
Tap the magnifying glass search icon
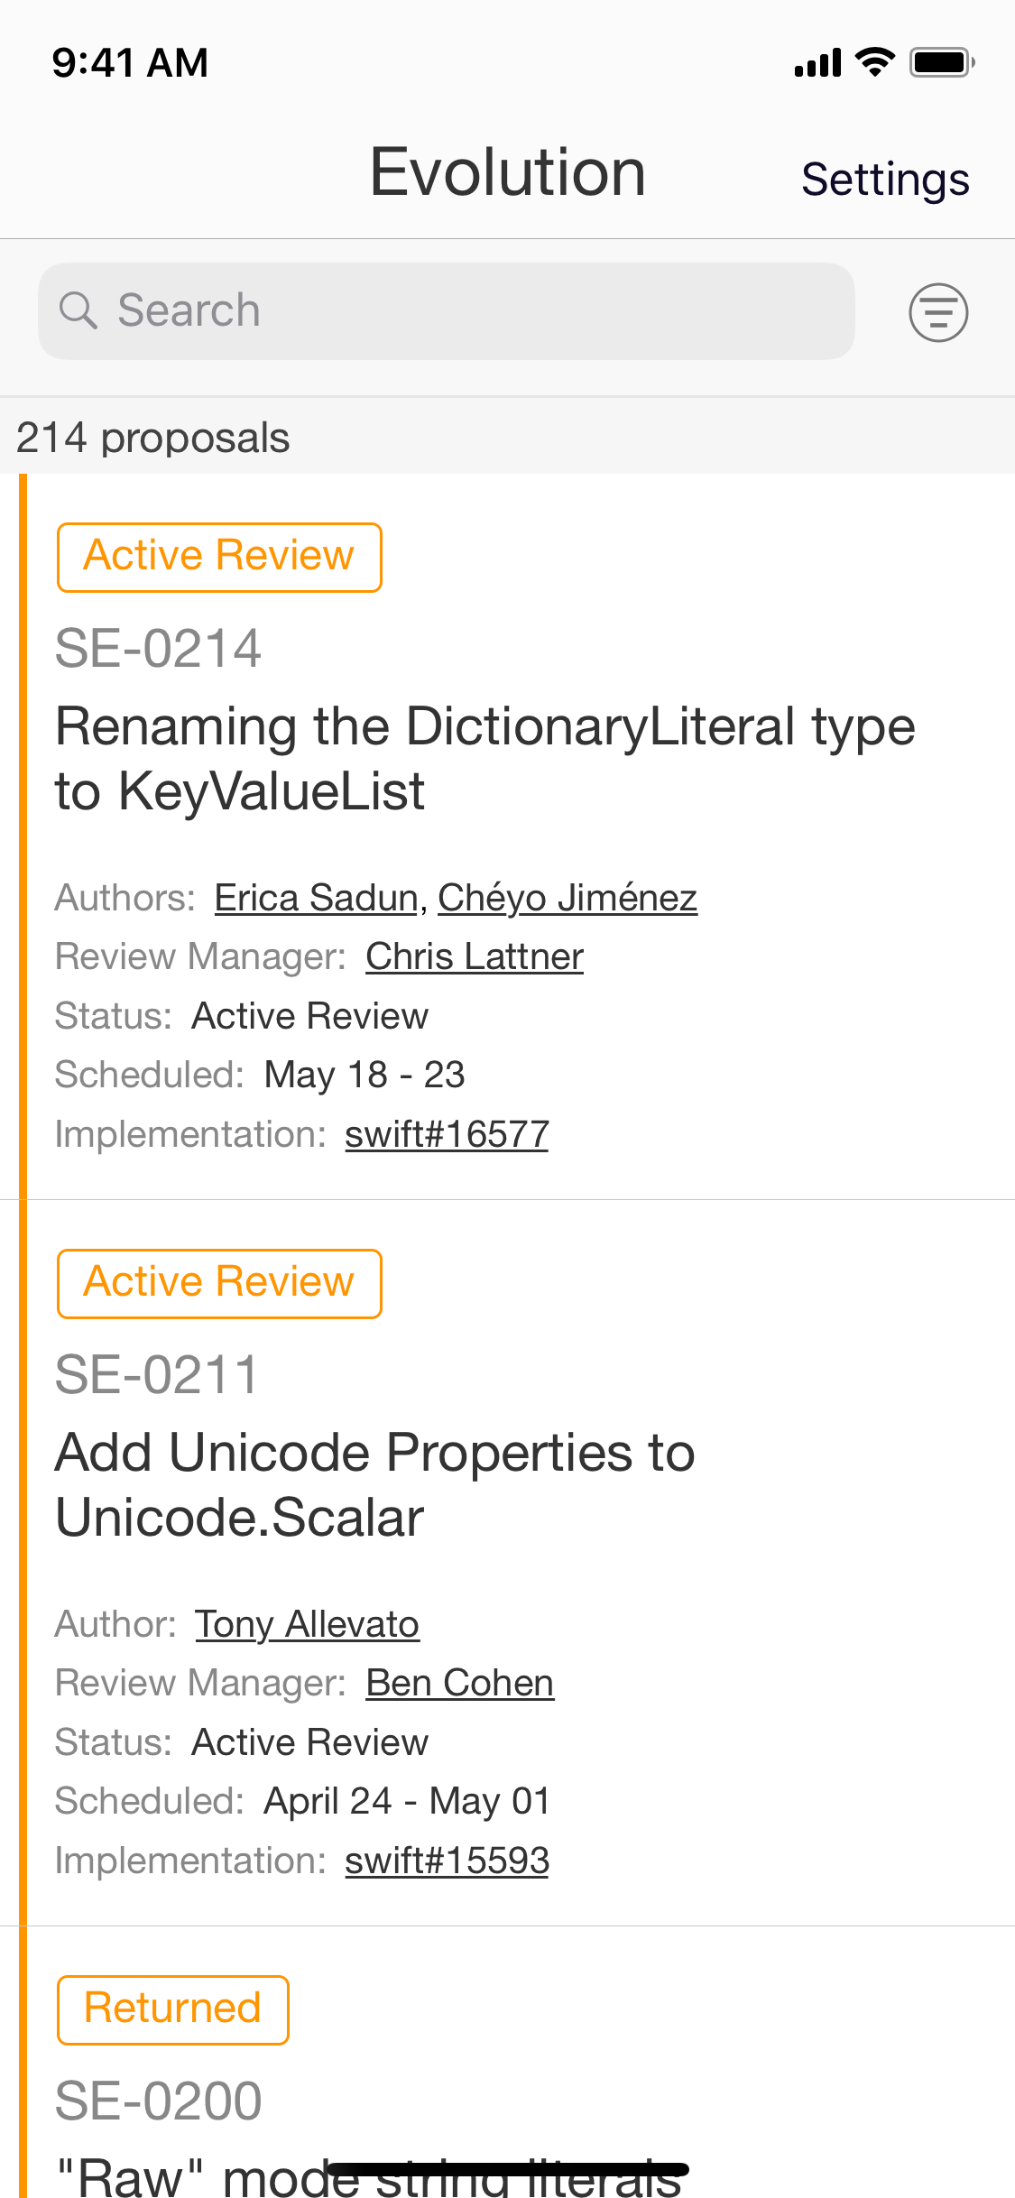click(78, 310)
